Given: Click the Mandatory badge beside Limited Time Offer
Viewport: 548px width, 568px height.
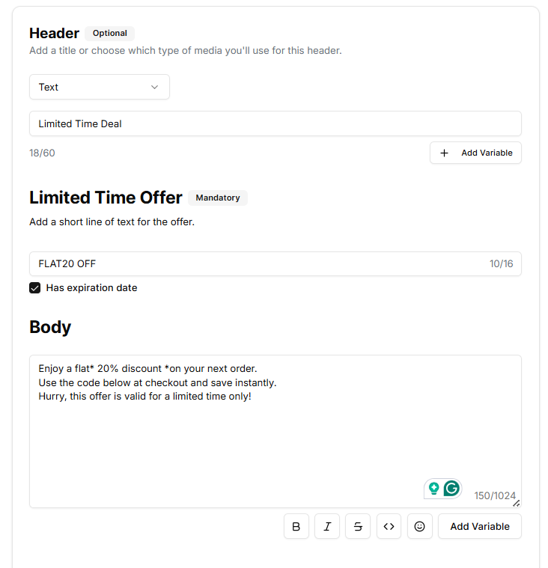Looking at the screenshot, I should point(218,198).
